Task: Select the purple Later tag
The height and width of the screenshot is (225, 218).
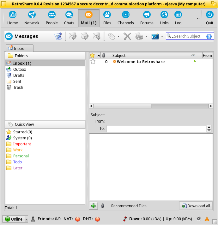Action: click(x=45, y=168)
